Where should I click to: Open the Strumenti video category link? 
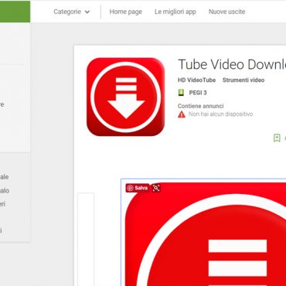243,80
